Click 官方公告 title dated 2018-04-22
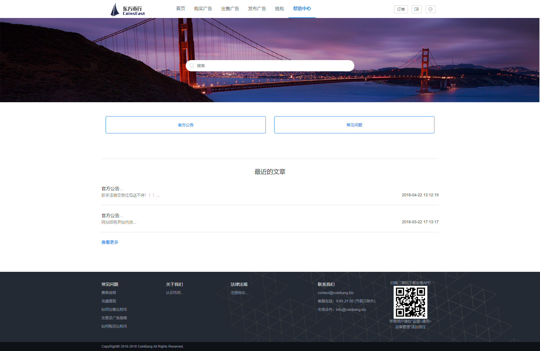Screen dimensions: 540x351 [112, 189]
